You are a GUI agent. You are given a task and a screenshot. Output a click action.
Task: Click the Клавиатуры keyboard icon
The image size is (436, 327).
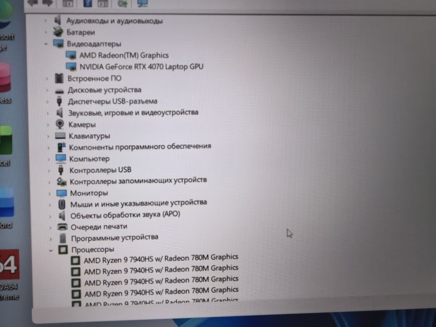click(x=60, y=135)
